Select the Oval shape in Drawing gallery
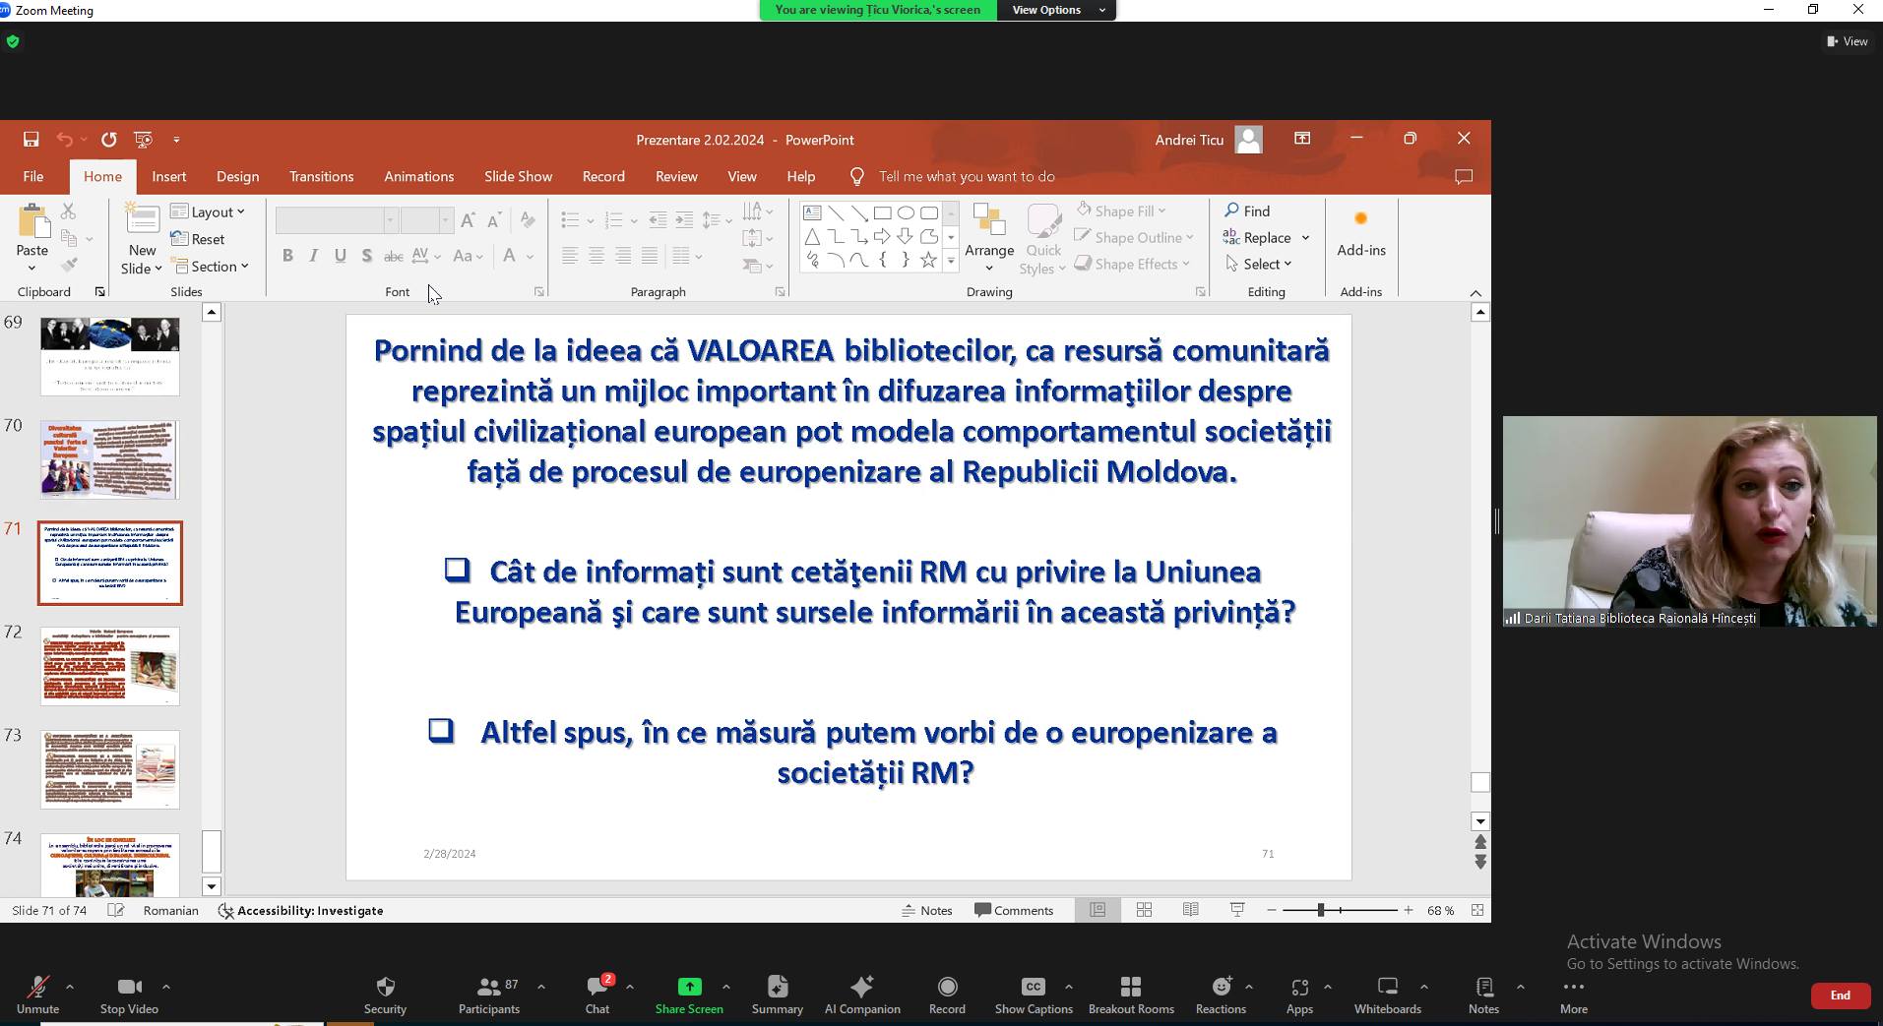This screenshot has width=1883, height=1026. tap(906, 212)
